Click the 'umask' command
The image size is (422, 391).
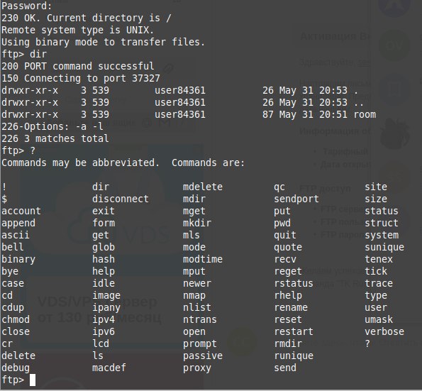[x=379, y=319]
